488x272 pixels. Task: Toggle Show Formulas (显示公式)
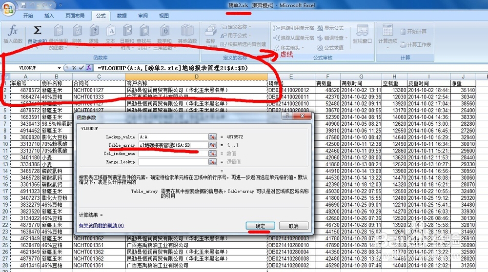pyautogui.click(x=330, y=28)
